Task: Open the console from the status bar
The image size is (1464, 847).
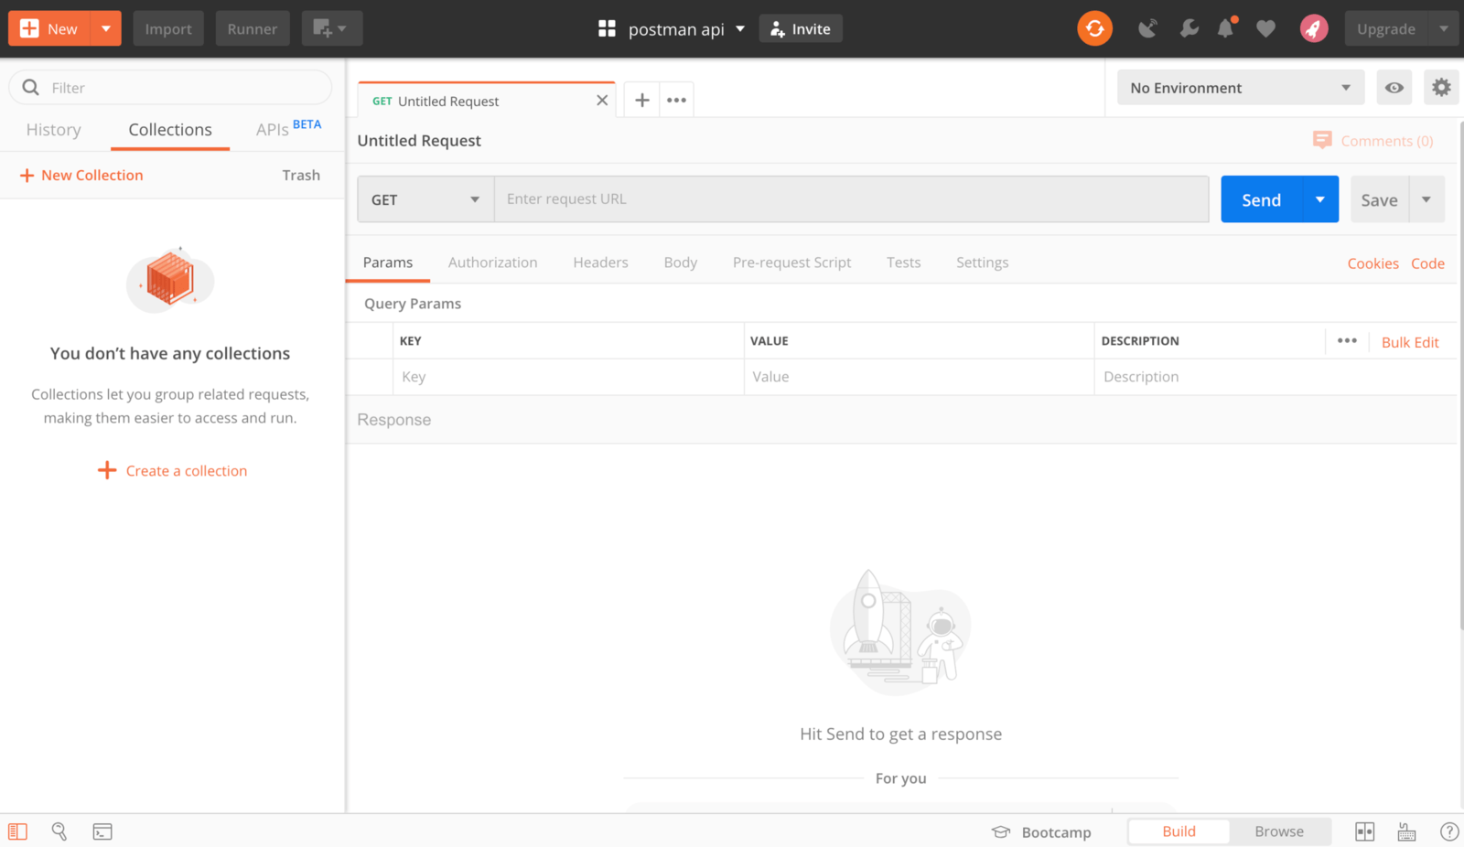Action: (x=102, y=831)
